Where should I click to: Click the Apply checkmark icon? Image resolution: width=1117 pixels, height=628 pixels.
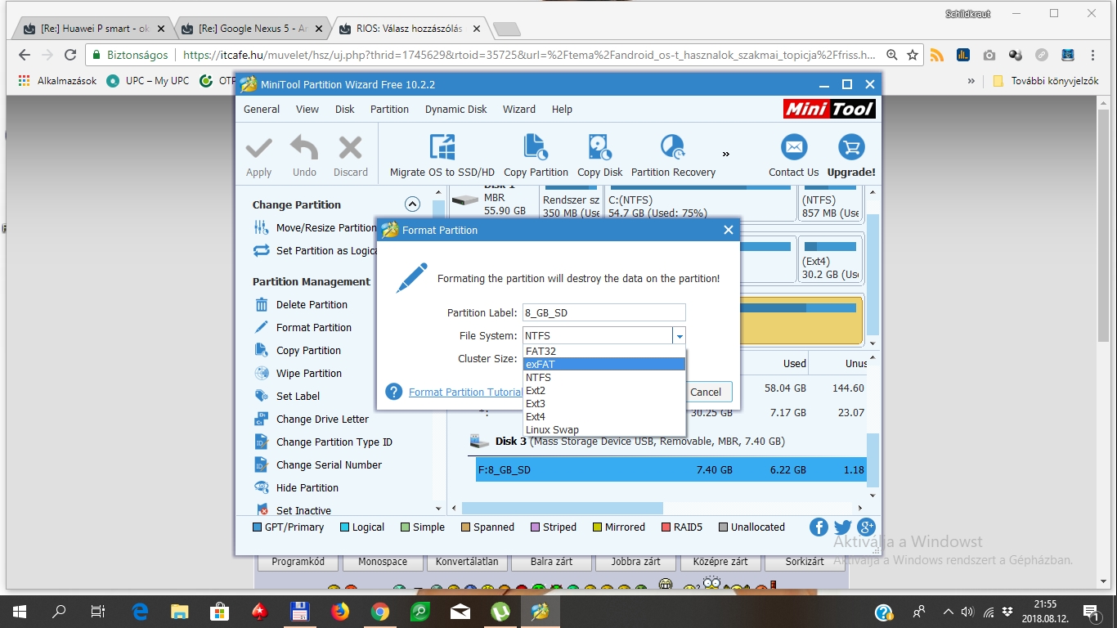[x=259, y=148]
